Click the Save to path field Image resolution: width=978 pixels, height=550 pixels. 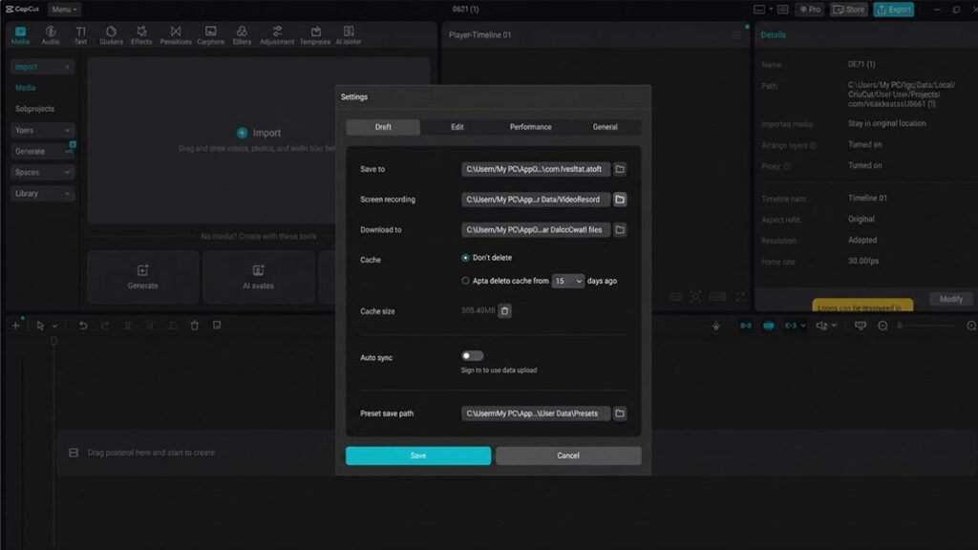[x=535, y=169]
